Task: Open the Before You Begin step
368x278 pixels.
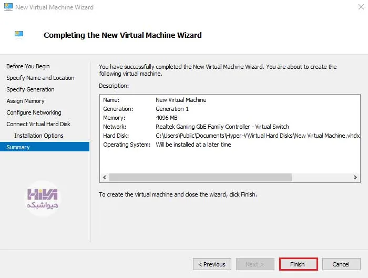Action: coord(28,66)
